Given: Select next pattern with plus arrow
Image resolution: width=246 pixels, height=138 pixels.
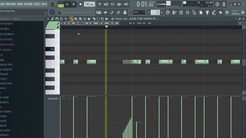Looking at the screenshot, I should coord(162,12).
